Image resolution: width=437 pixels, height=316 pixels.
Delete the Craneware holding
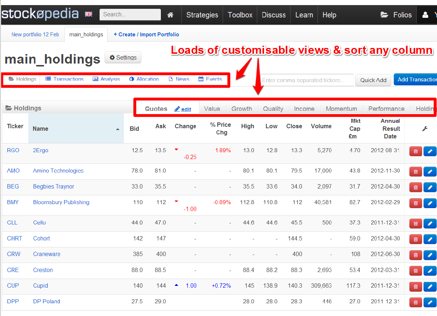[x=416, y=255]
